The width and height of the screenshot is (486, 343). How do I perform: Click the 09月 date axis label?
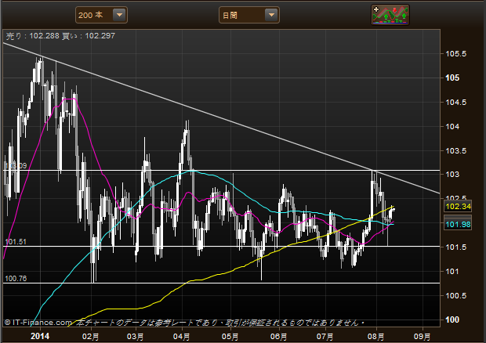pyautogui.click(x=423, y=337)
